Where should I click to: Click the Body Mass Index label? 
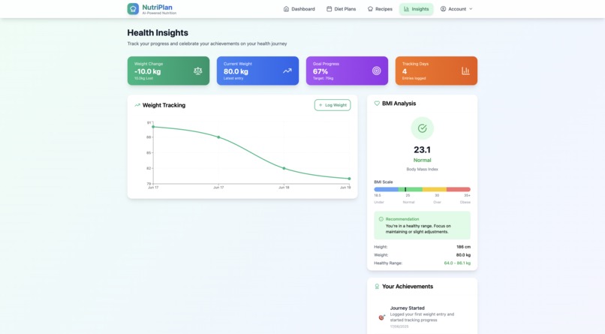[422, 169]
